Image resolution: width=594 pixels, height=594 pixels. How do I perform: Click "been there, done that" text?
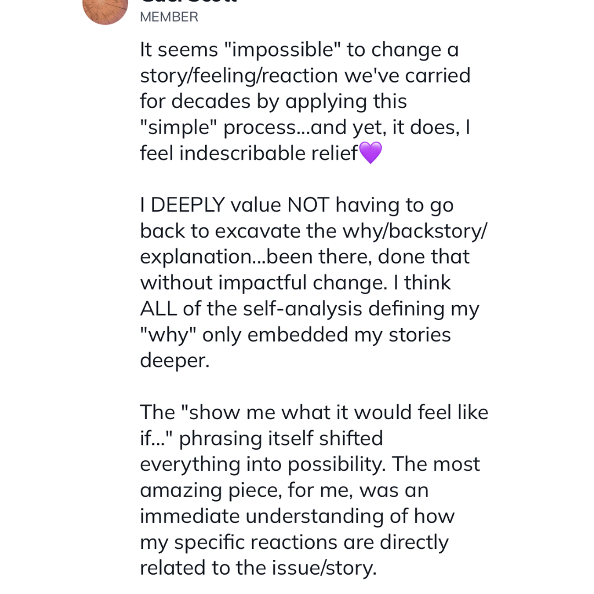point(368,256)
